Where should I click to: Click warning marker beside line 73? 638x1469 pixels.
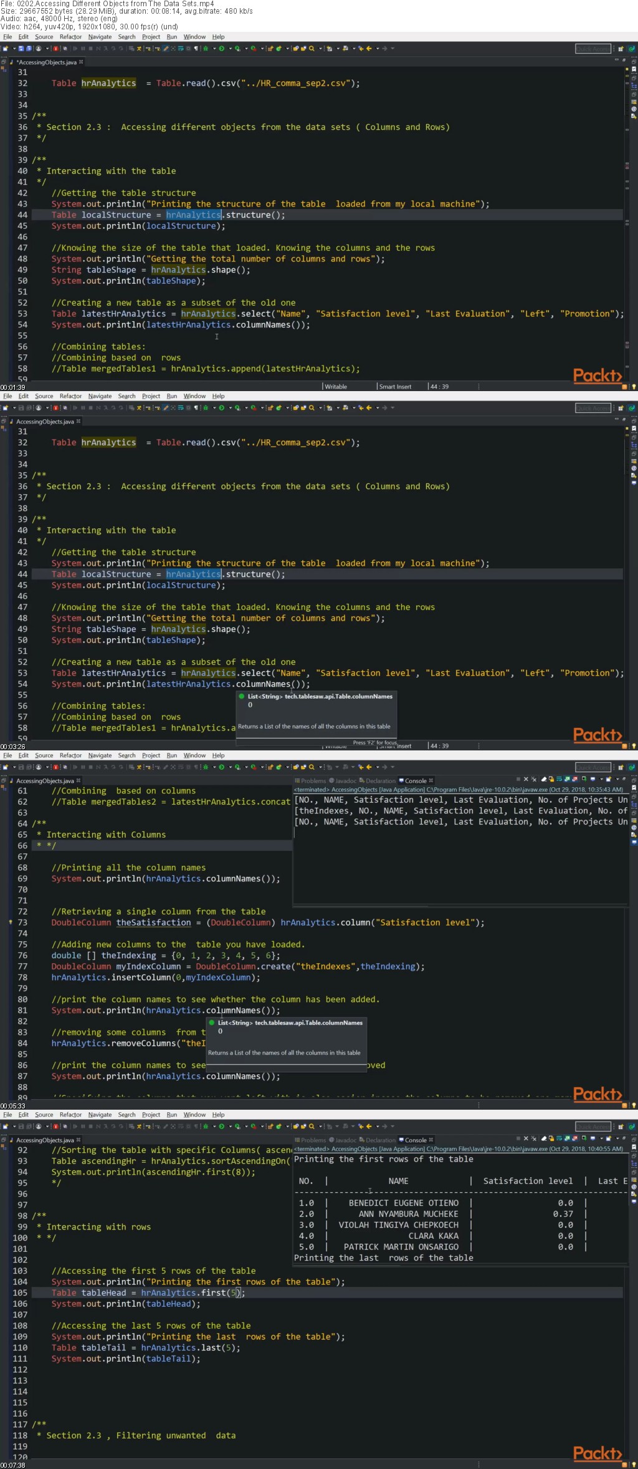[x=11, y=922]
